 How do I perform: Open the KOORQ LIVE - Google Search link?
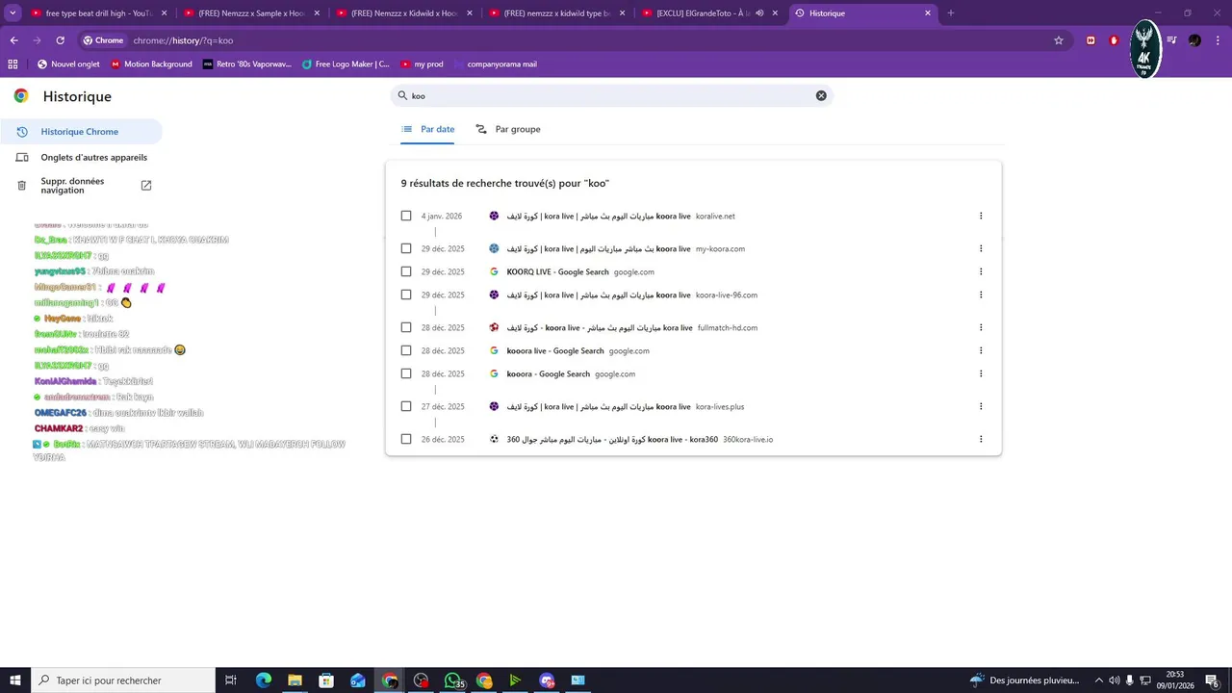[558, 271]
